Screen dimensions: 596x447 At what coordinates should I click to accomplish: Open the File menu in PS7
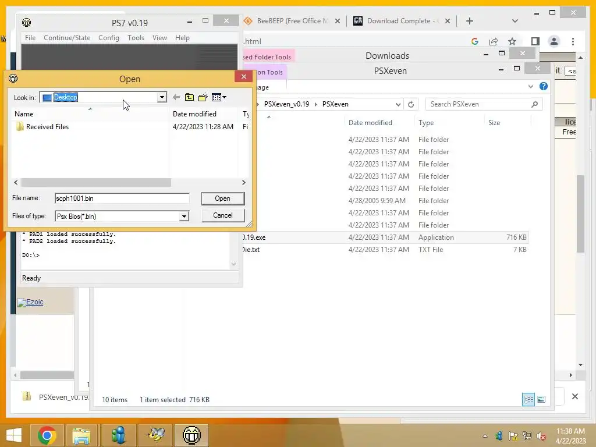point(30,38)
